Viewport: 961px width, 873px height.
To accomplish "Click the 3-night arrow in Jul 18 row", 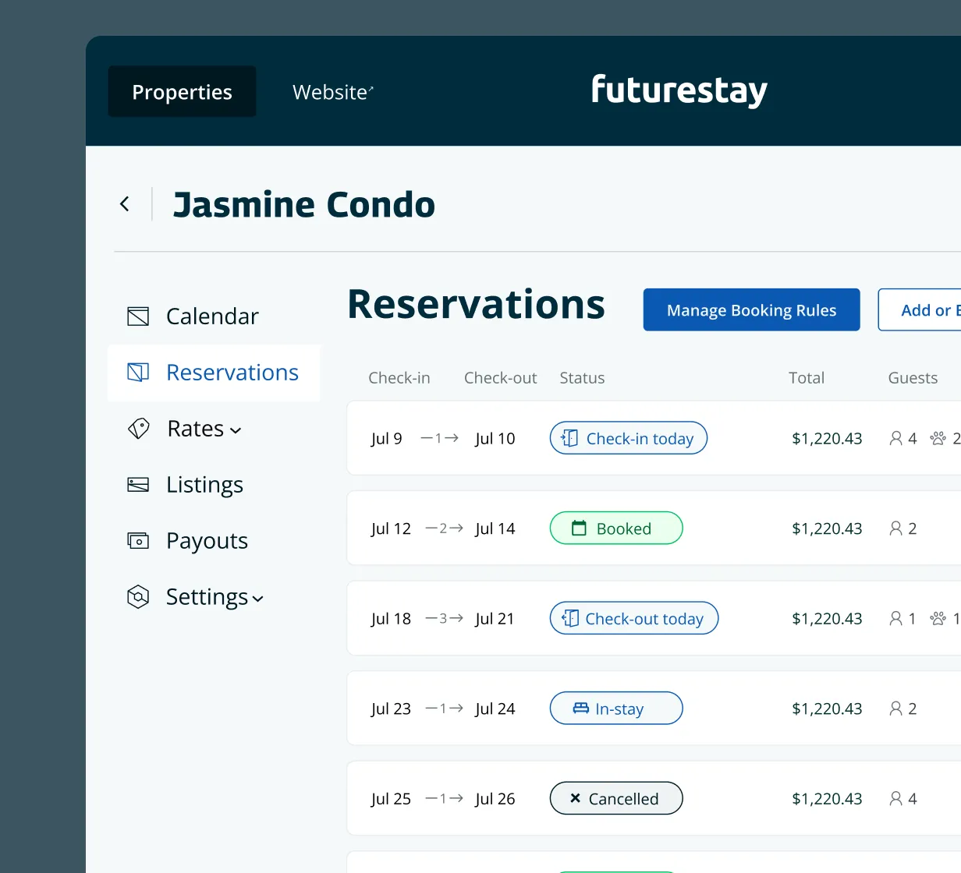I will click(x=444, y=618).
